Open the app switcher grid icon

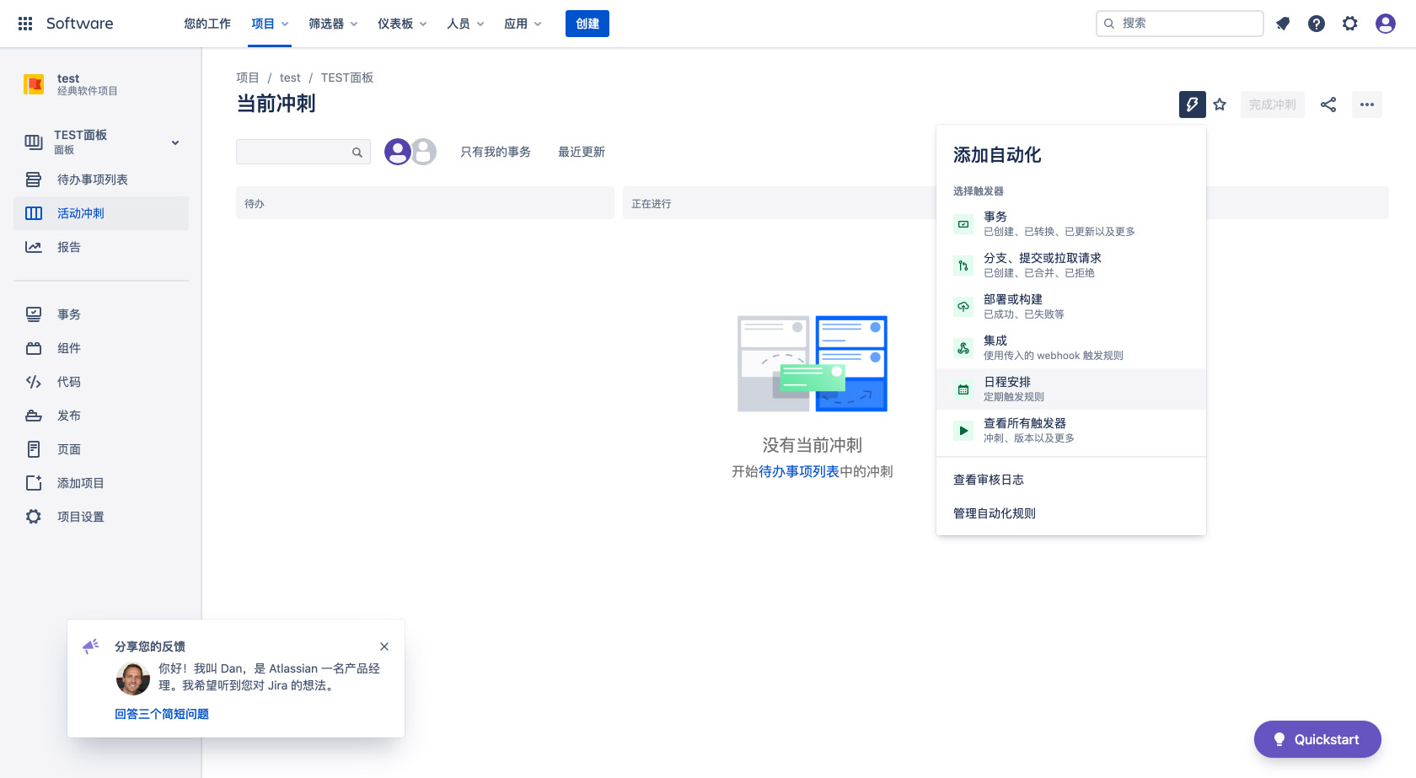pos(25,24)
